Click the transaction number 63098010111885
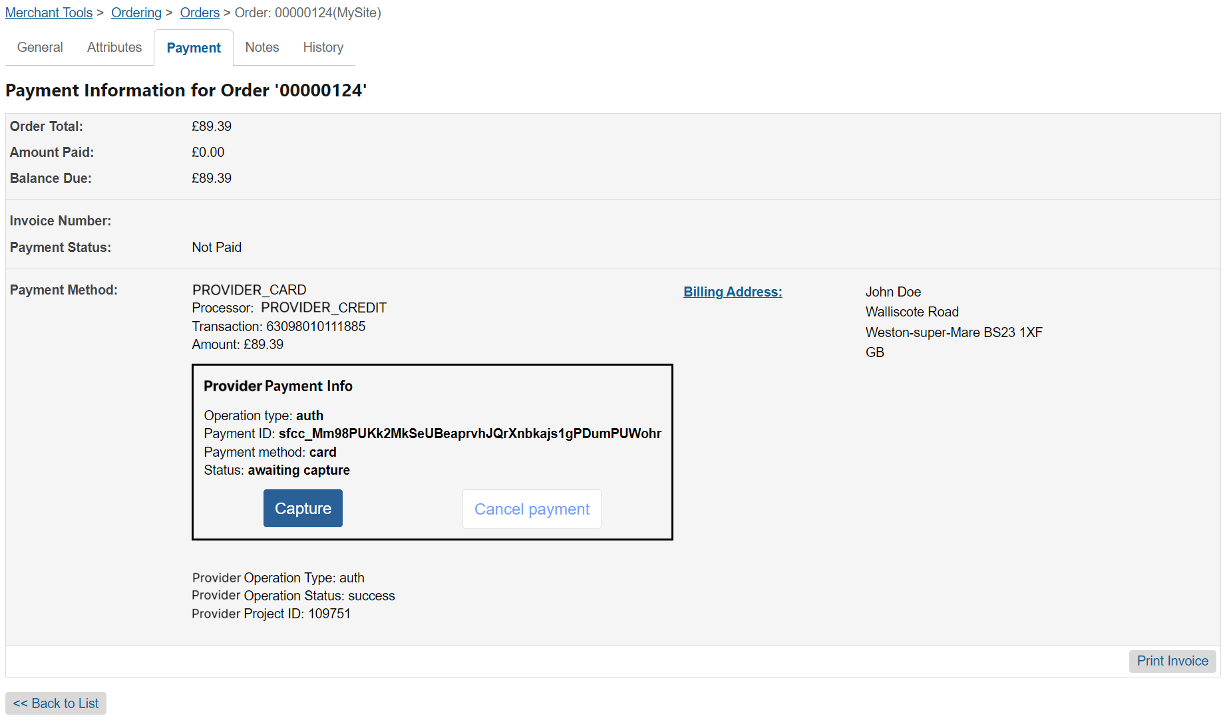1231x722 pixels. point(315,326)
